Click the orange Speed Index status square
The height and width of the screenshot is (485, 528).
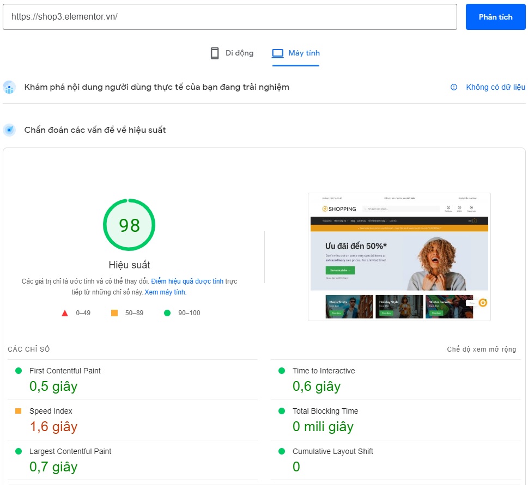point(19,411)
